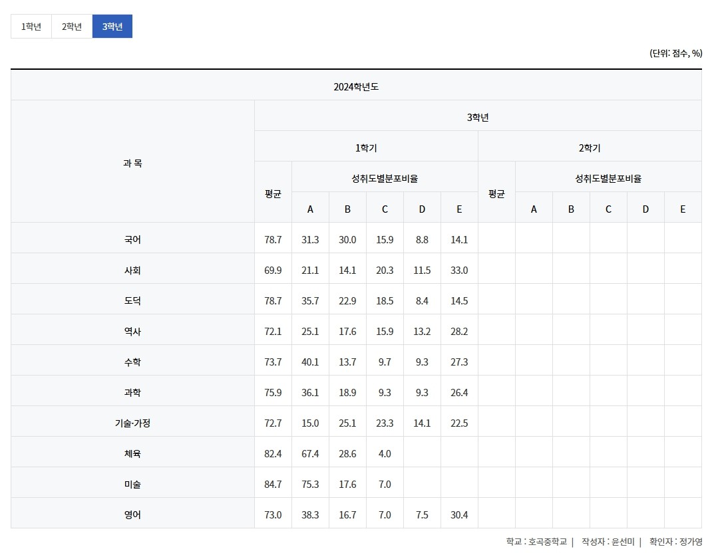The height and width of the screenshot is (557, 714).
Task: Select the 도덕 subject row label
Action: click(x=132, y=300)
